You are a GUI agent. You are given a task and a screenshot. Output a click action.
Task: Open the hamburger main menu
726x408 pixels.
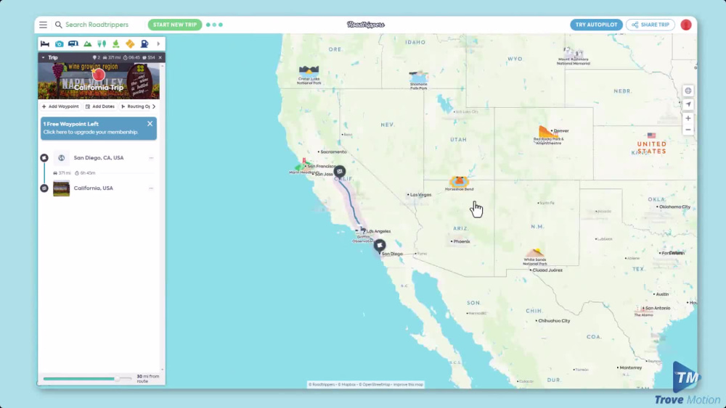(x=43, y=25)
